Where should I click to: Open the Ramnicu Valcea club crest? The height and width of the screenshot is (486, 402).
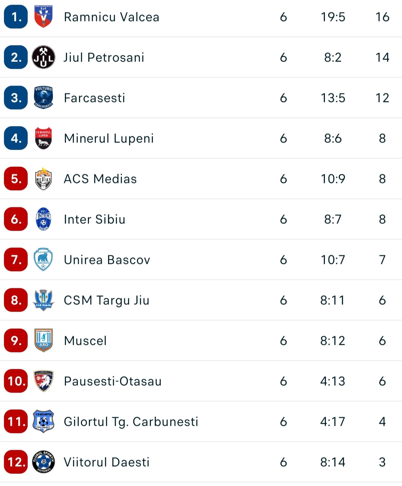pos(43,16)
